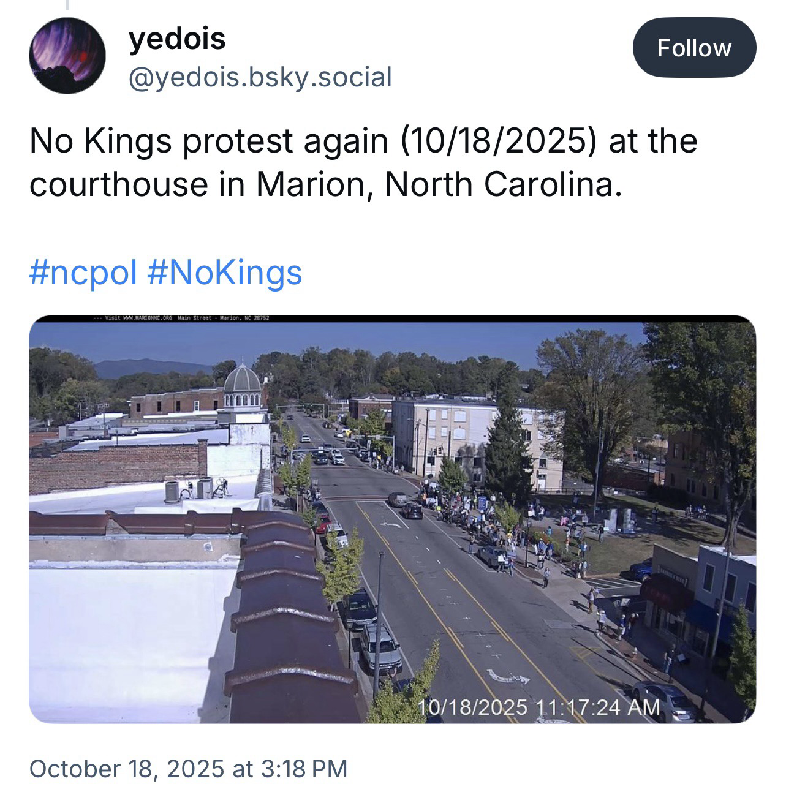Open the #NoKings hashtag
Image resolution: width=786 pixels, height=803 pixels.
[x=225, y=272]
